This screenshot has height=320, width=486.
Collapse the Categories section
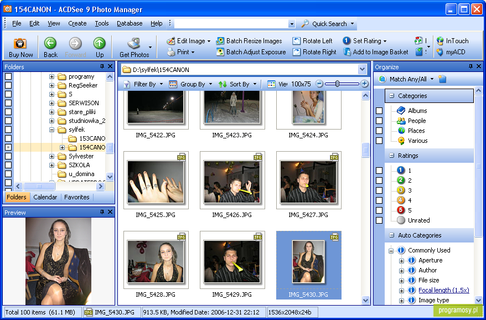pyautogui.click(x=392, y=96)
